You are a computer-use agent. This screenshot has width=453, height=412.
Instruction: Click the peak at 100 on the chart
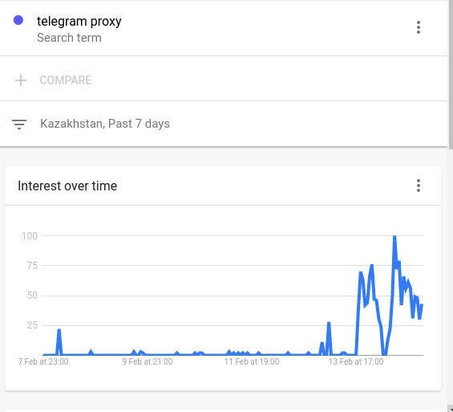(x=394, y=237)
